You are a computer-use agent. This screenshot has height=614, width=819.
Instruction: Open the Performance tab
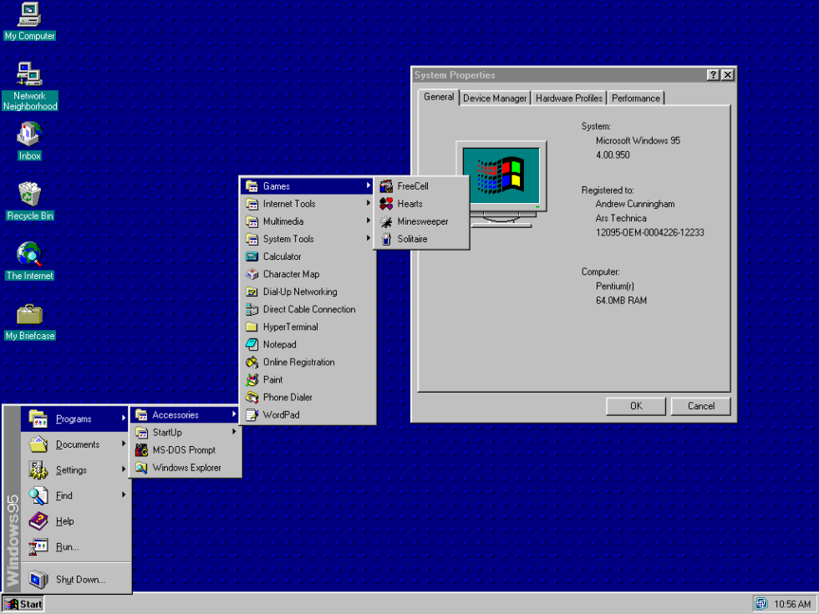click(x=635, y=98)
